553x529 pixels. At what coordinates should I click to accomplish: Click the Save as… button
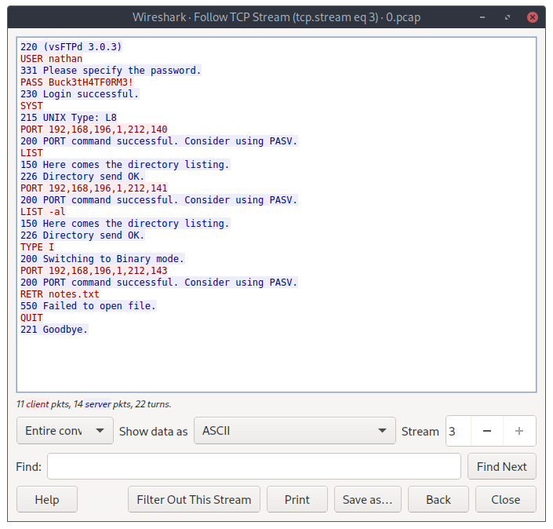(368, 499)
